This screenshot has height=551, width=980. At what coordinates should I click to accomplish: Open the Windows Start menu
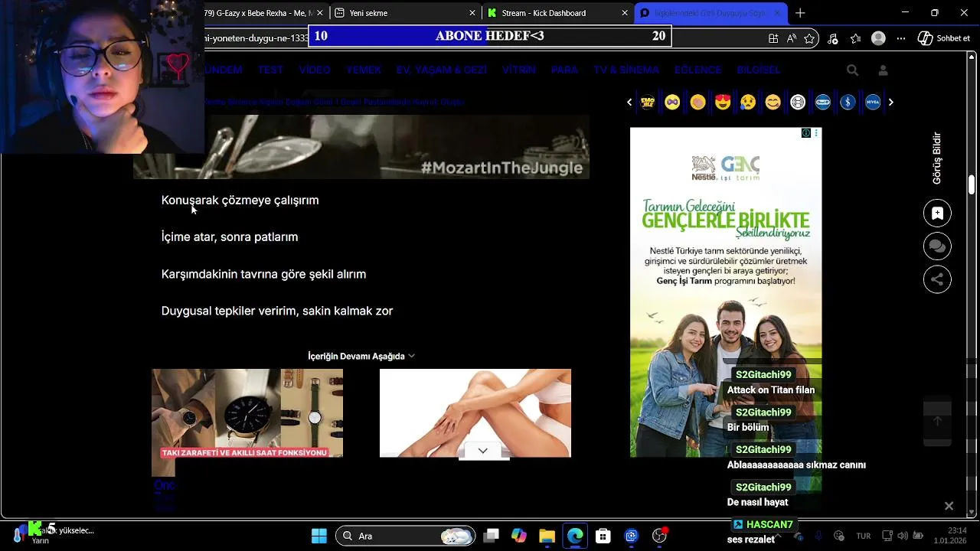coord(319,536)
